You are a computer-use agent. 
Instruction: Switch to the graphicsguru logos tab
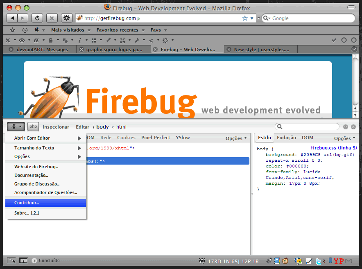tap(113, 50)
